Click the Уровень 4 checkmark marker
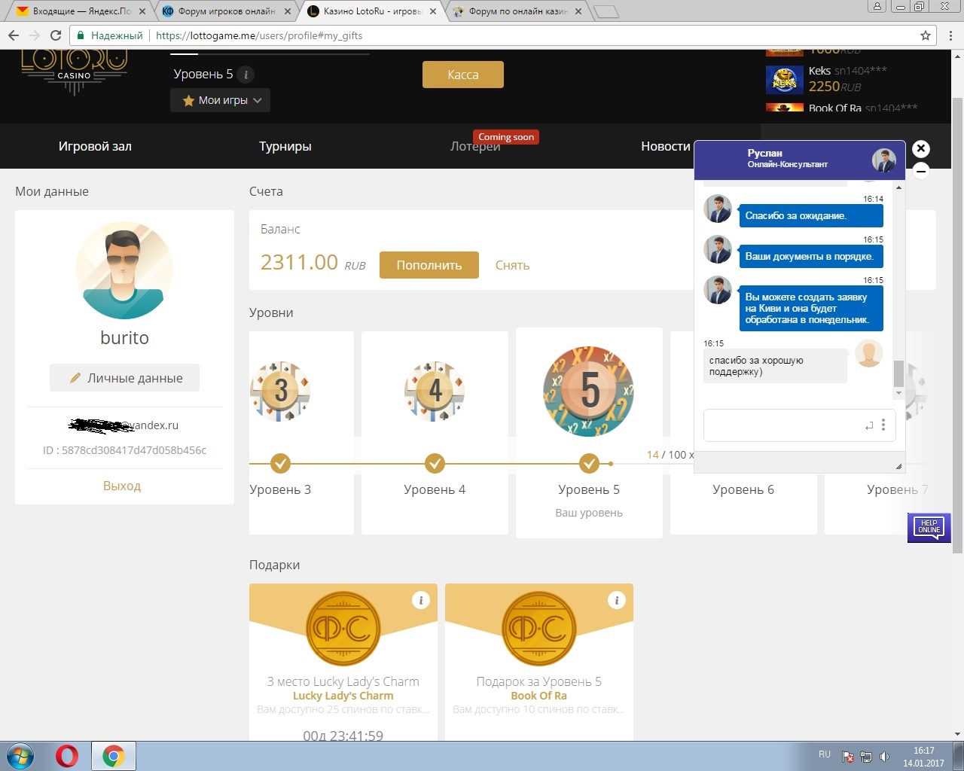 tap(435, 463)
